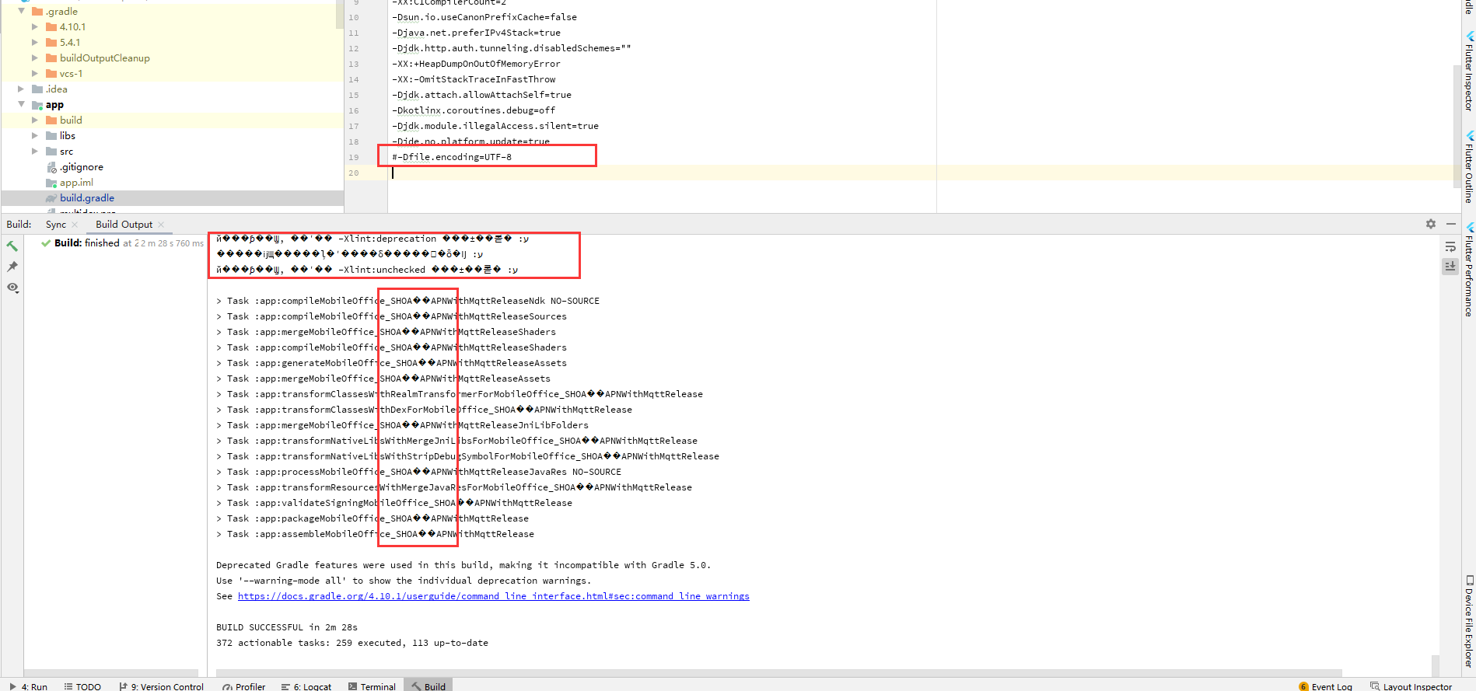The width and height of the screenshot is (1476, 691).
Task: Click the Deprecated Gradle features warning line
Action: (463, 565)
